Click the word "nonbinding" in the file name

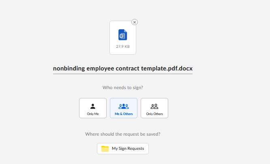pyautogui.click(x=69, y=68)
